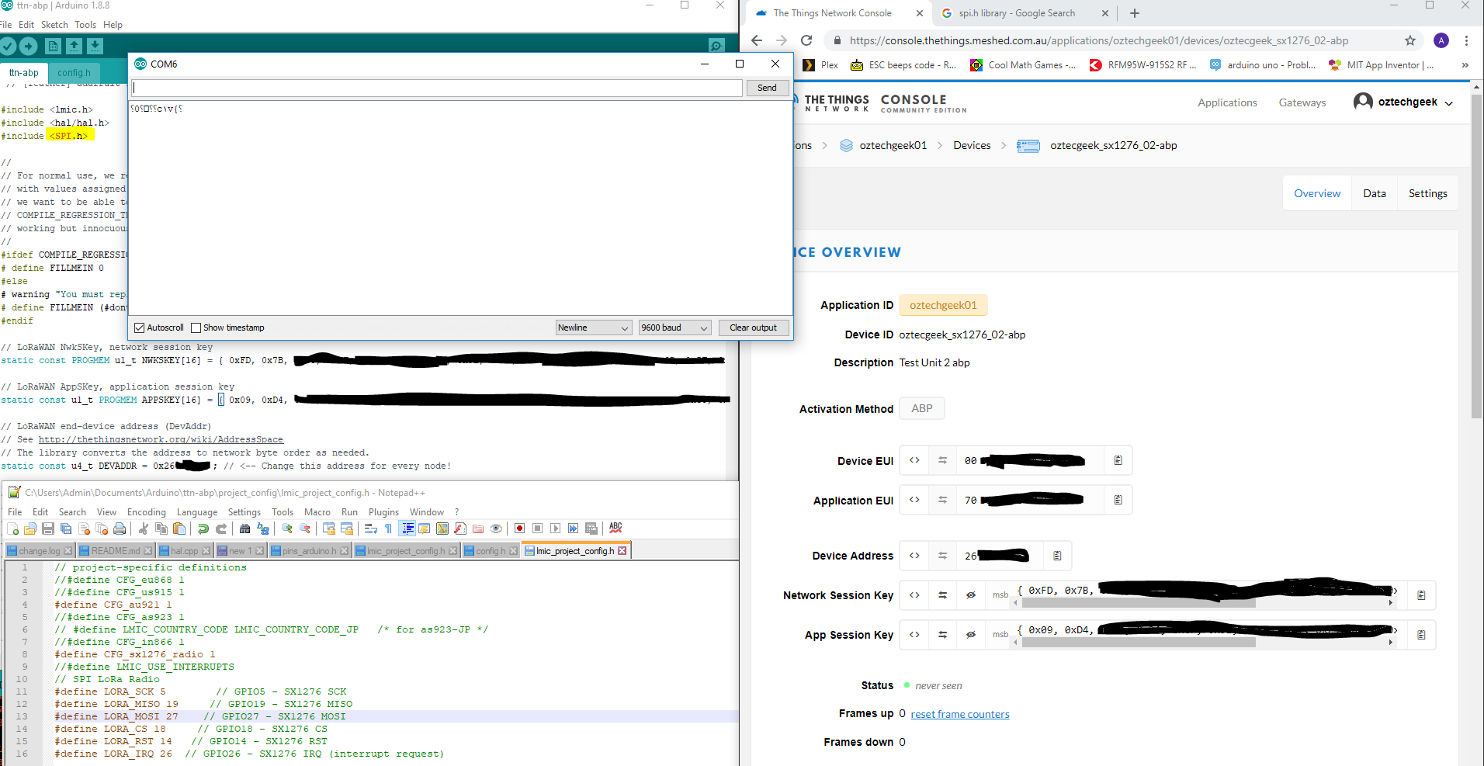The width and height of the screenshot is (1484, 766).
Task: Enable Show timestamp checkbox
Action: click(x=196, y=328)
